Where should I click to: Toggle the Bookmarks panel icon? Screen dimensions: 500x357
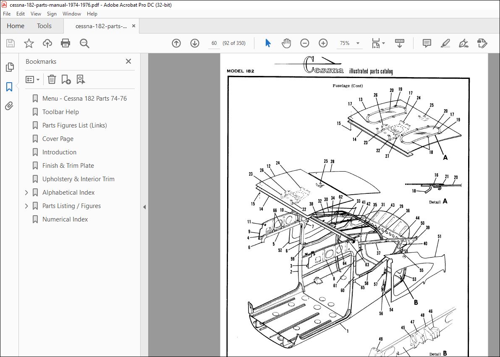pyautogui.click(x=9, y=87)
